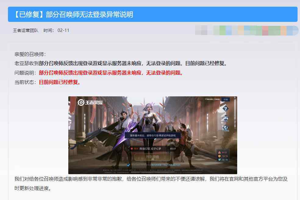Click the label 当前状态
300x200 pixels.
pyautogui.click(x=25, y=82)
